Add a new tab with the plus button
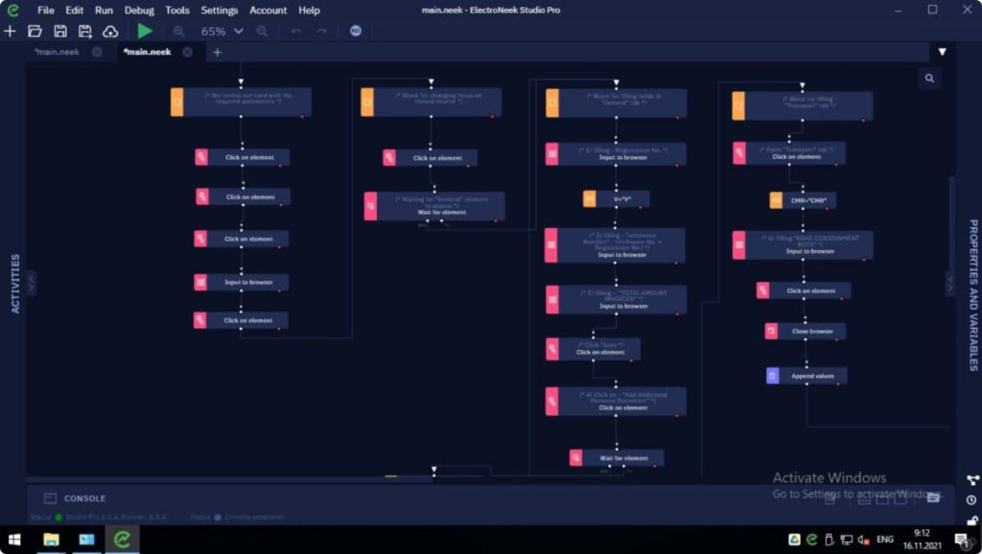Image resolution: width=982 pixels, height=554 pixels. (218, 53)
